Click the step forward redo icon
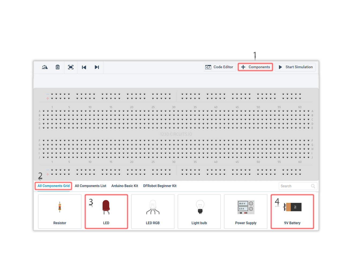Screen dimensions: 343x275 pos(97,67)
